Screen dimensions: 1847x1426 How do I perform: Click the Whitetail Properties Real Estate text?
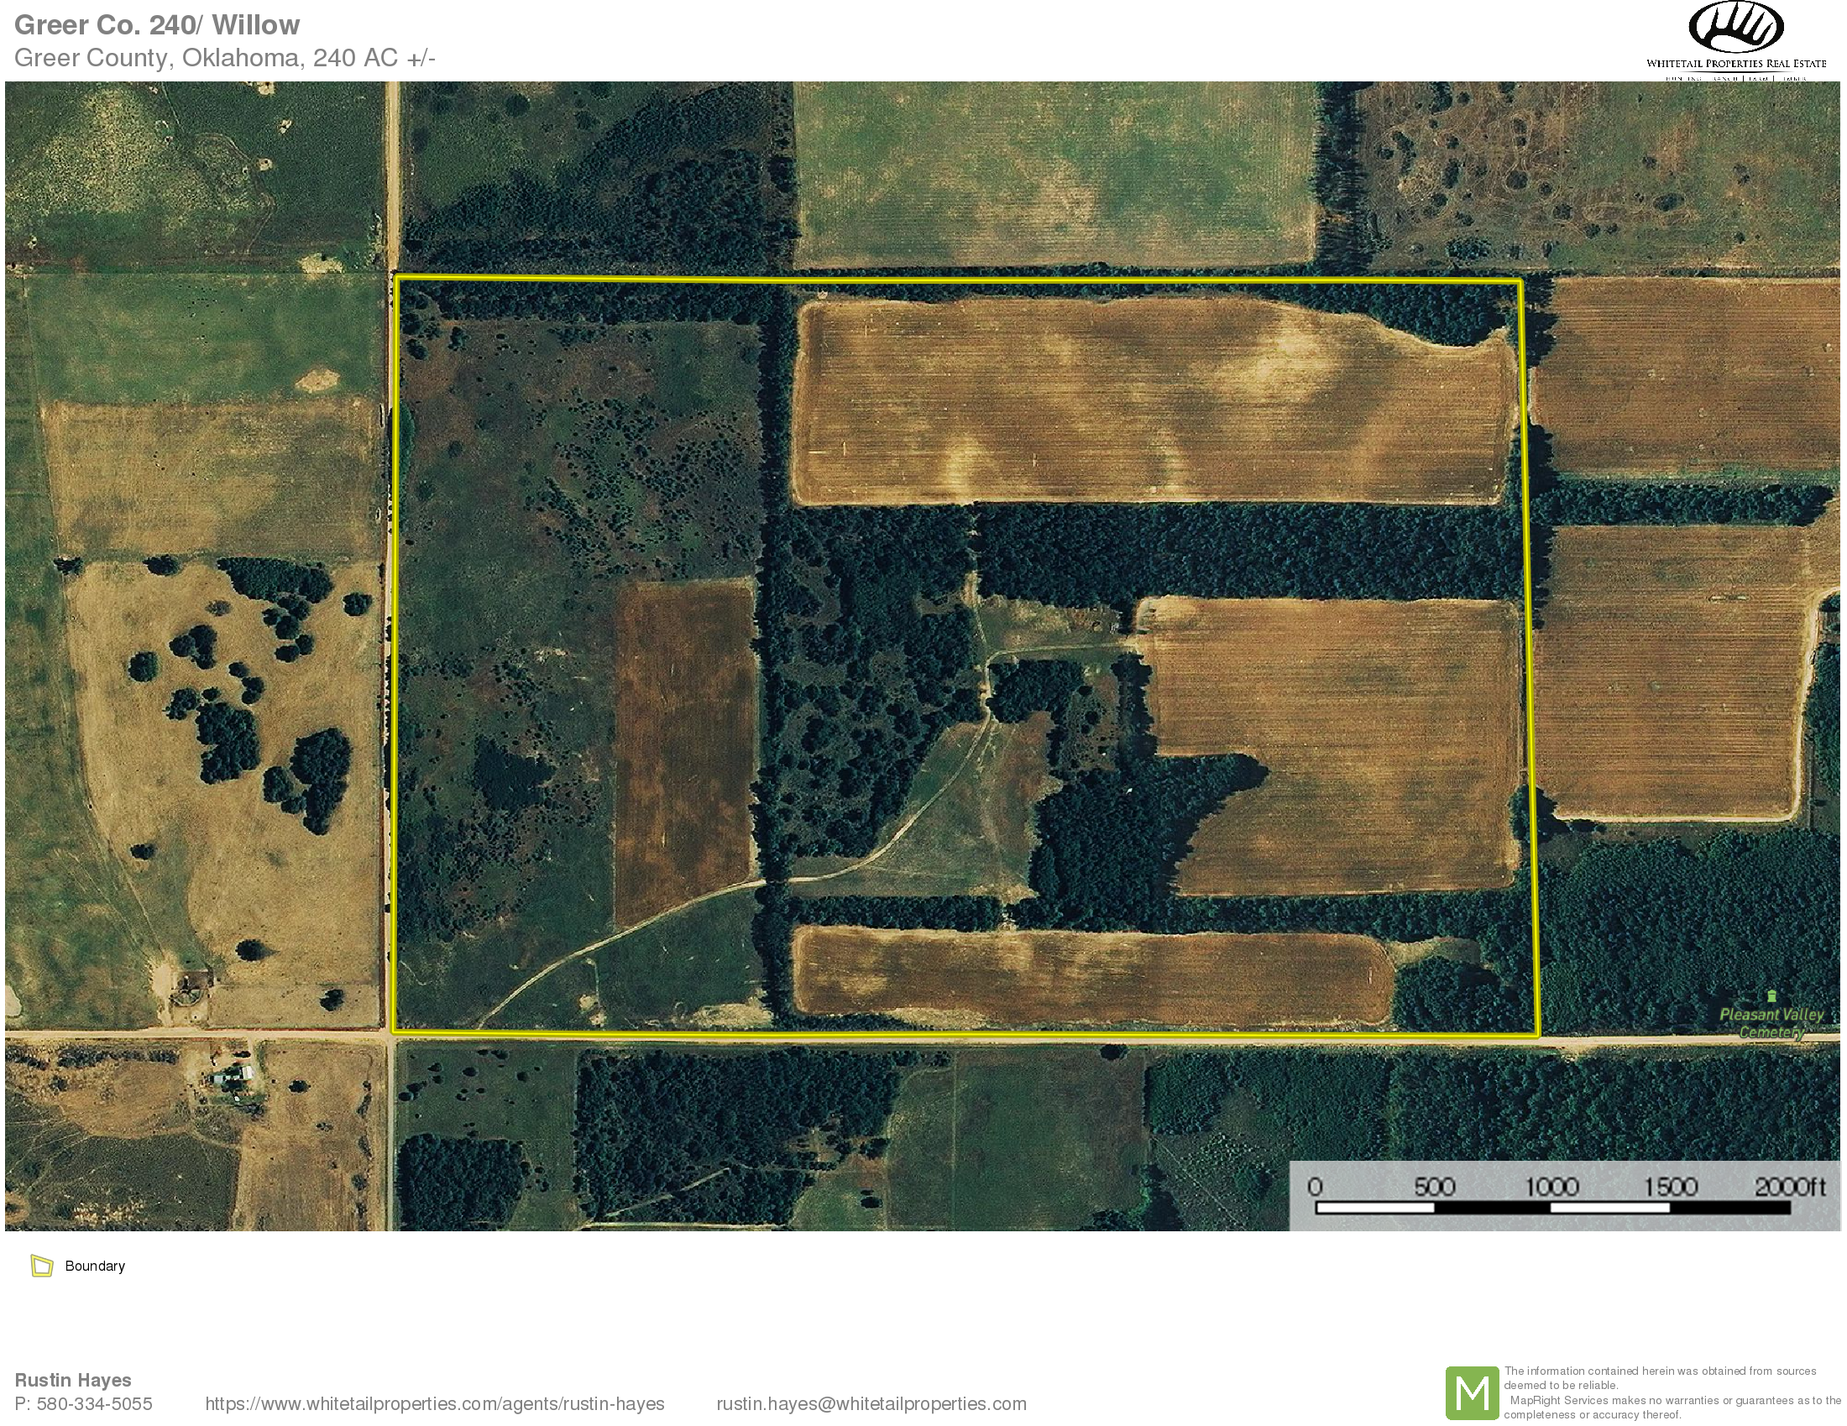1735,64
